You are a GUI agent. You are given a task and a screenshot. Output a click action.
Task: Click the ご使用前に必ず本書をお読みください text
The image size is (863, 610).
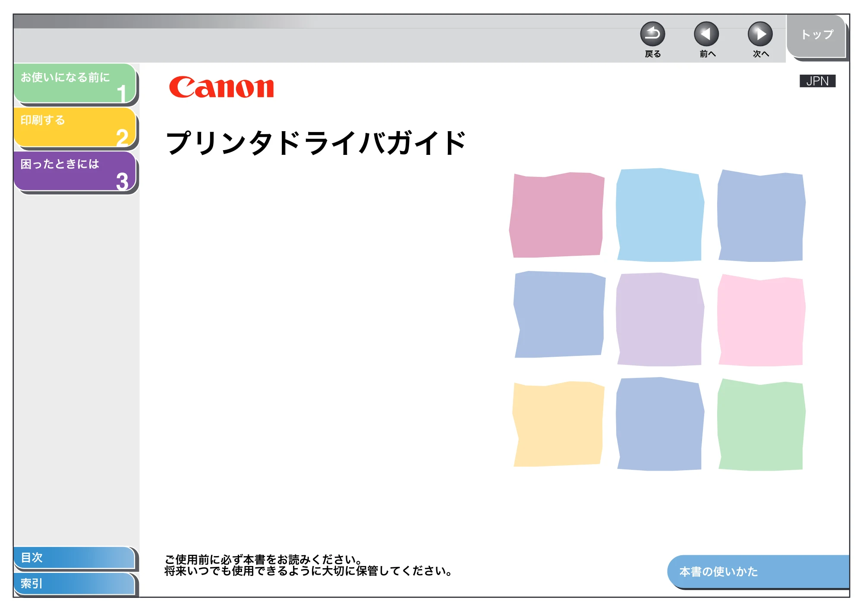263,560
